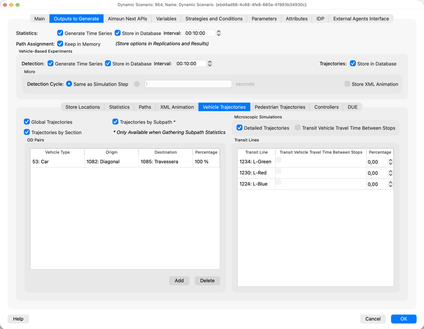Click the Statistics Interval time field
Screen dimensions: 424x329
coord(200,33)
